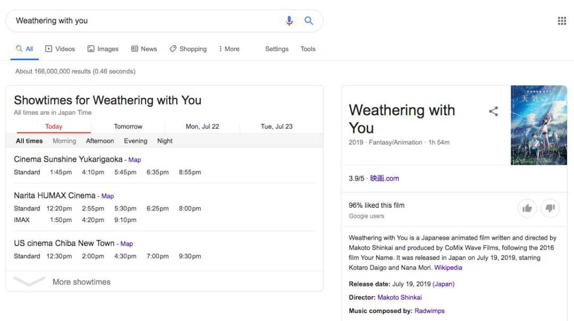Viewport: 574px width, 321px height.
Task: Select the Tomorrow showtimes tab
Action: (x=128, y=126)
